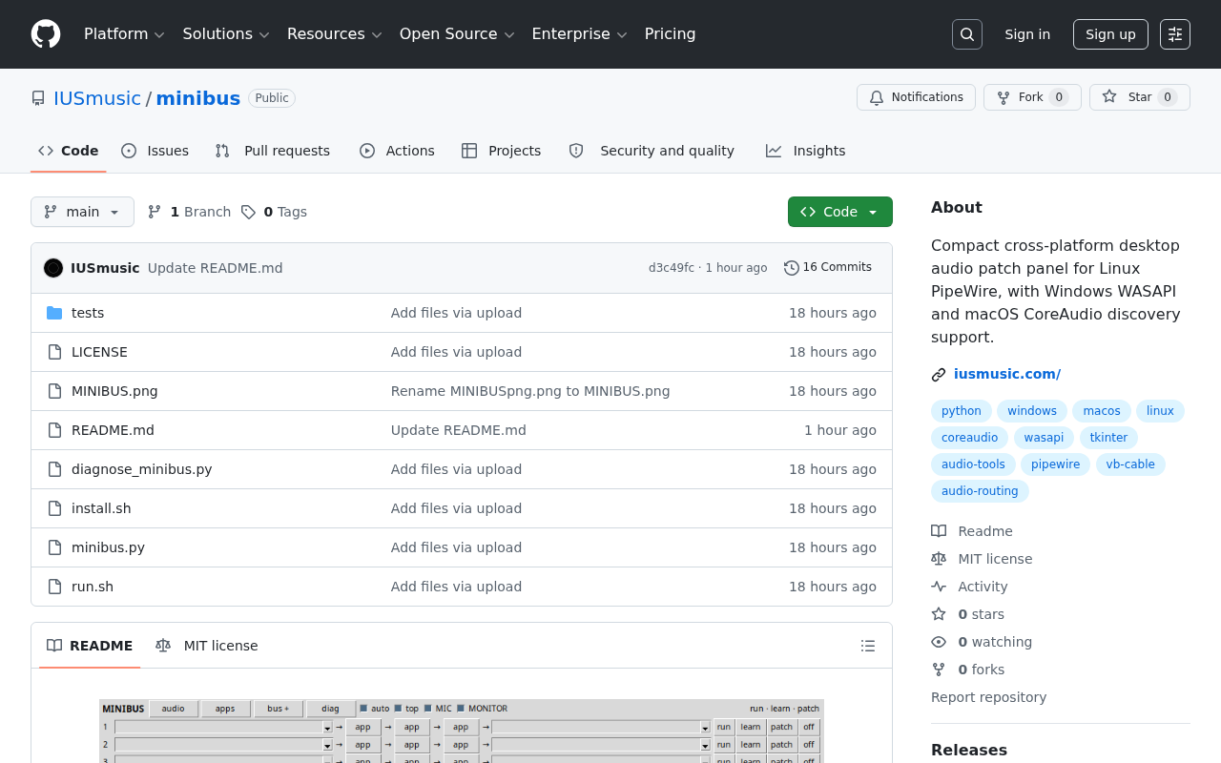This screenshot has height=763, width=1221.
Task: Open commit message 'Rename MINIBUSpng.png to MINIBUS.png'
Action: click(530, 391)
